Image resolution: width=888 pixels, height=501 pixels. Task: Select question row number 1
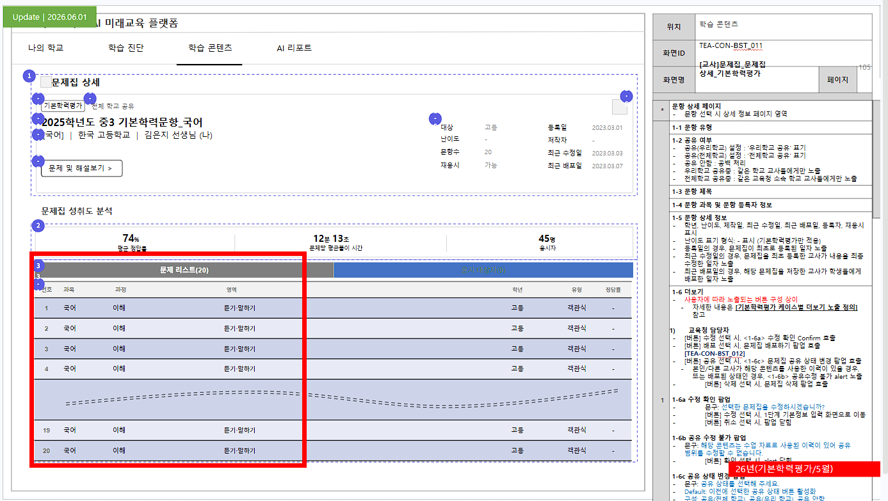(x=333, y=308)
